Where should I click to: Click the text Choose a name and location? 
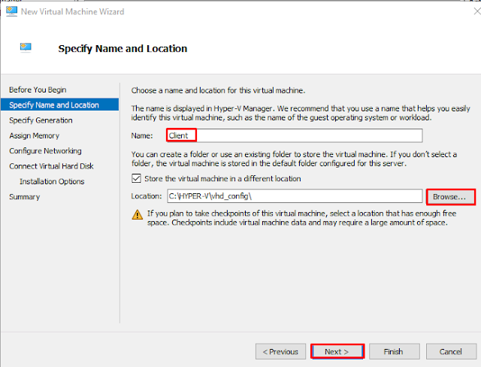coord(218,90)
